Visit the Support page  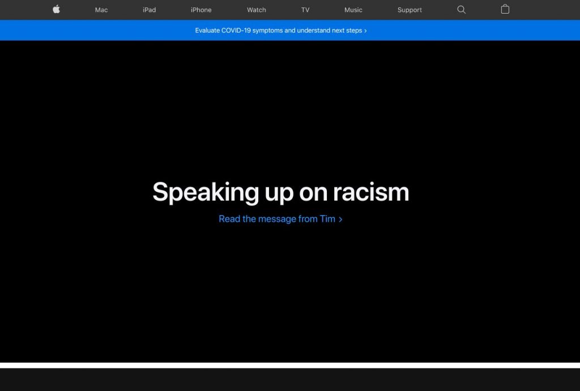pos(410,10)
